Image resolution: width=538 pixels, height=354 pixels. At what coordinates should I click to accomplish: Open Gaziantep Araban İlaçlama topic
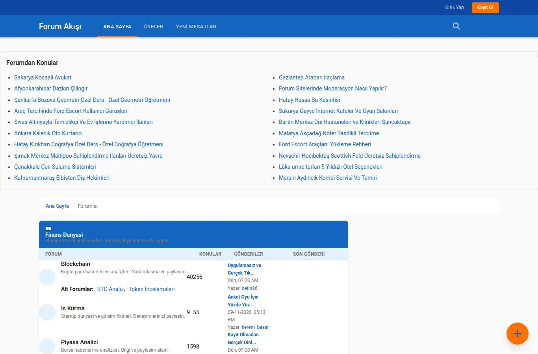(312, 77)
